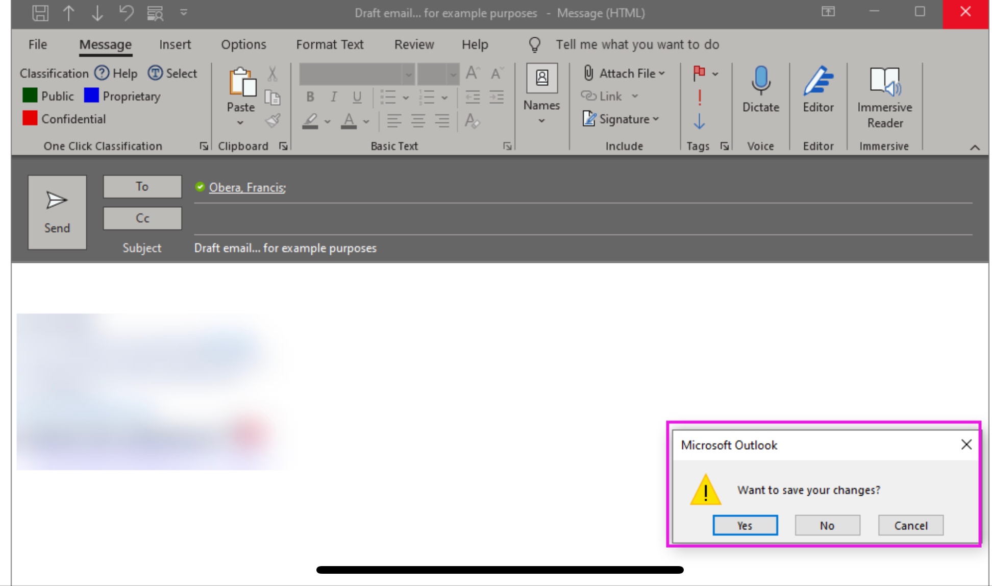Toggle Bold formatting
Screen dimensions: 992x586
tap(310, 96)
